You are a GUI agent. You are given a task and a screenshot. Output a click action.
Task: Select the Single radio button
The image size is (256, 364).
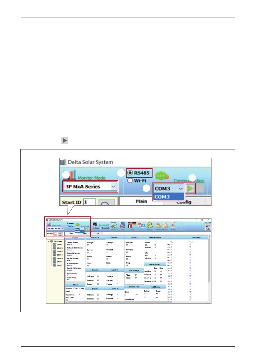point(94,228)
